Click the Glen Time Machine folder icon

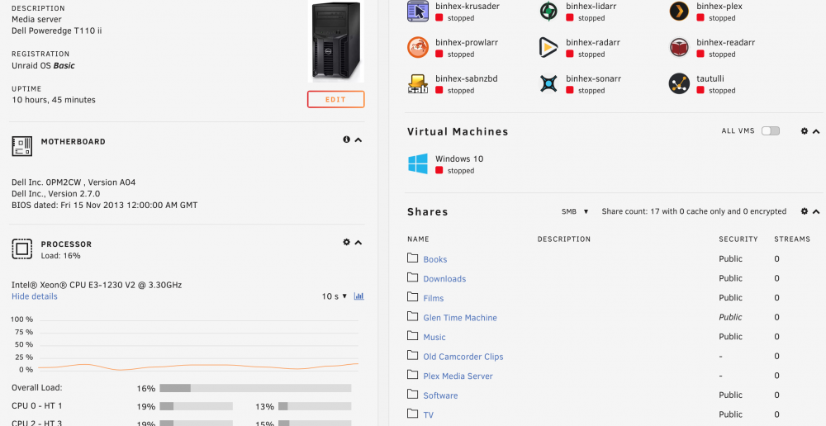[x=412, y=316]
